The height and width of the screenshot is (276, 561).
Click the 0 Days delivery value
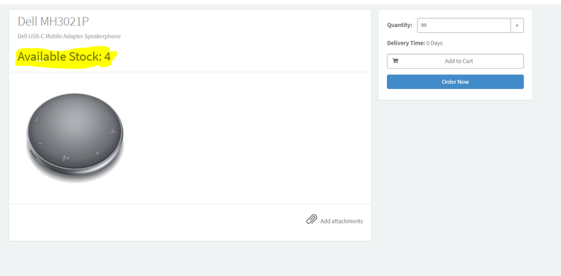tap(434, 43)
